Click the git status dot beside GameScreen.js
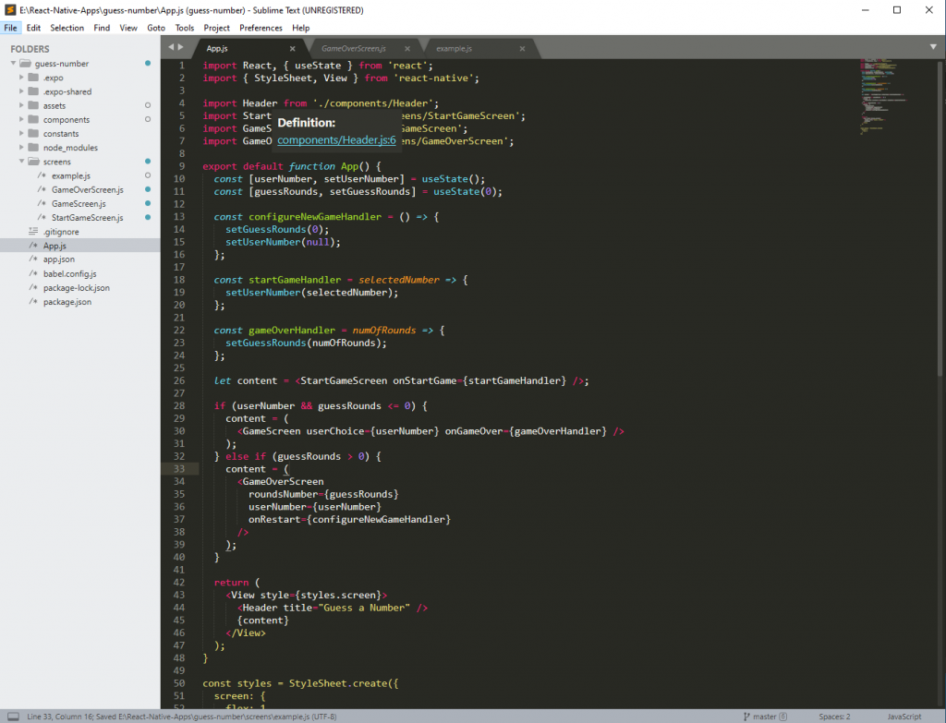Image resolution: width=946 pixels, height=723 pixels. click(147, 204)
